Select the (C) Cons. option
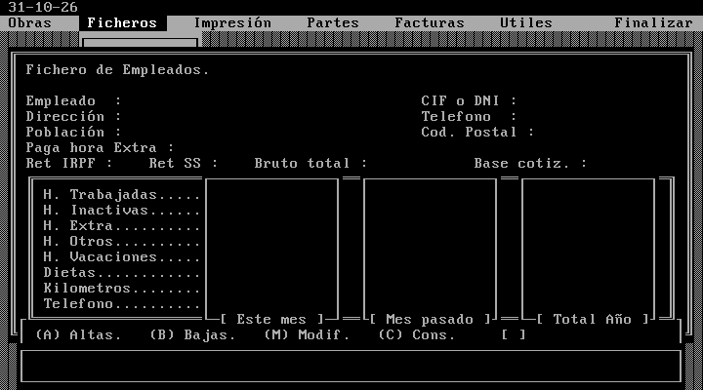 [x=417, y=335]
